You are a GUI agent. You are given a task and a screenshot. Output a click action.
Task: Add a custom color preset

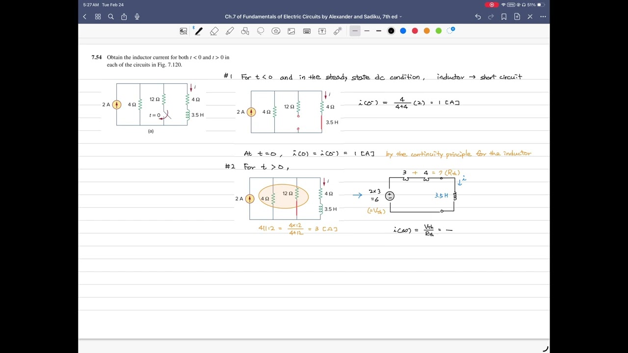451,30
